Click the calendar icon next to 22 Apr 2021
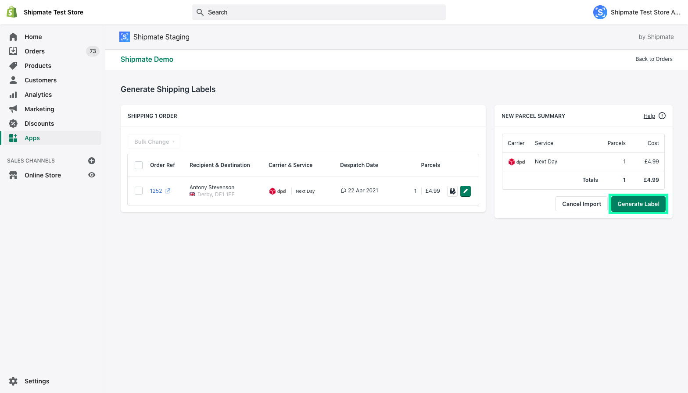Viewport: 688px width, 393px height. [x=344, y=191]
